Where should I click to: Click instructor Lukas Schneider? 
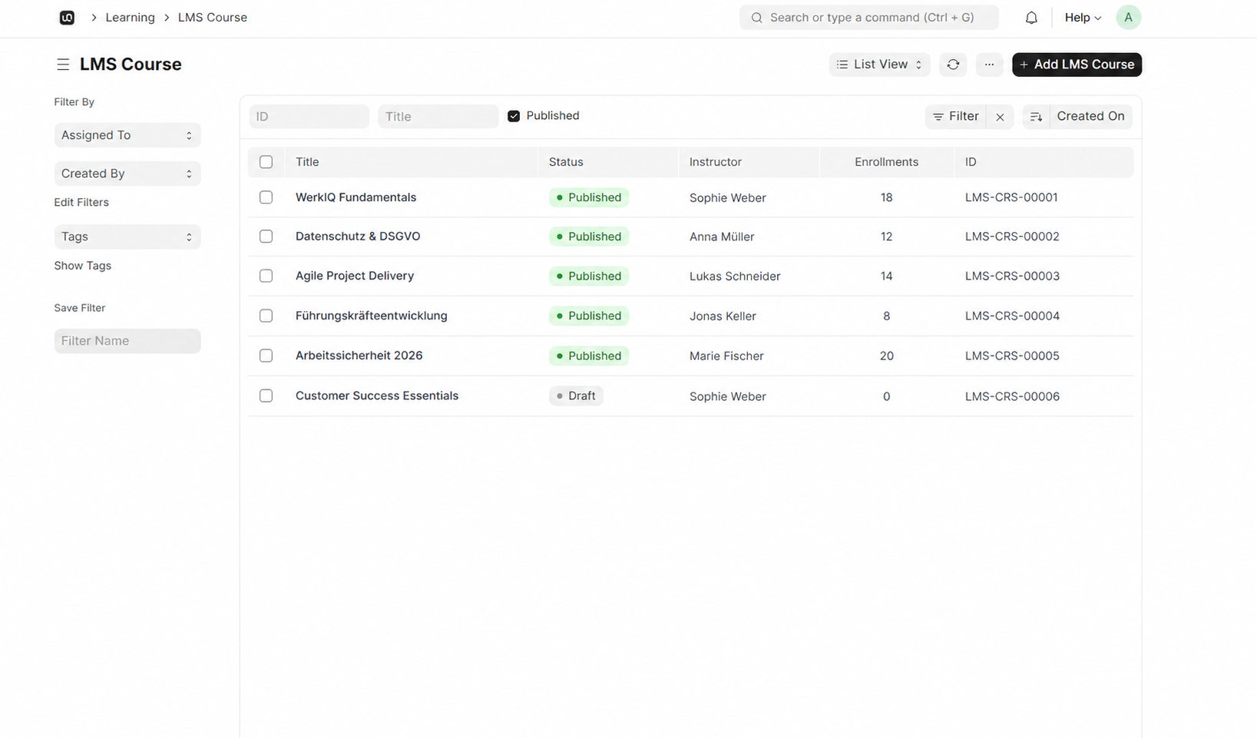(x=735, y=276)
